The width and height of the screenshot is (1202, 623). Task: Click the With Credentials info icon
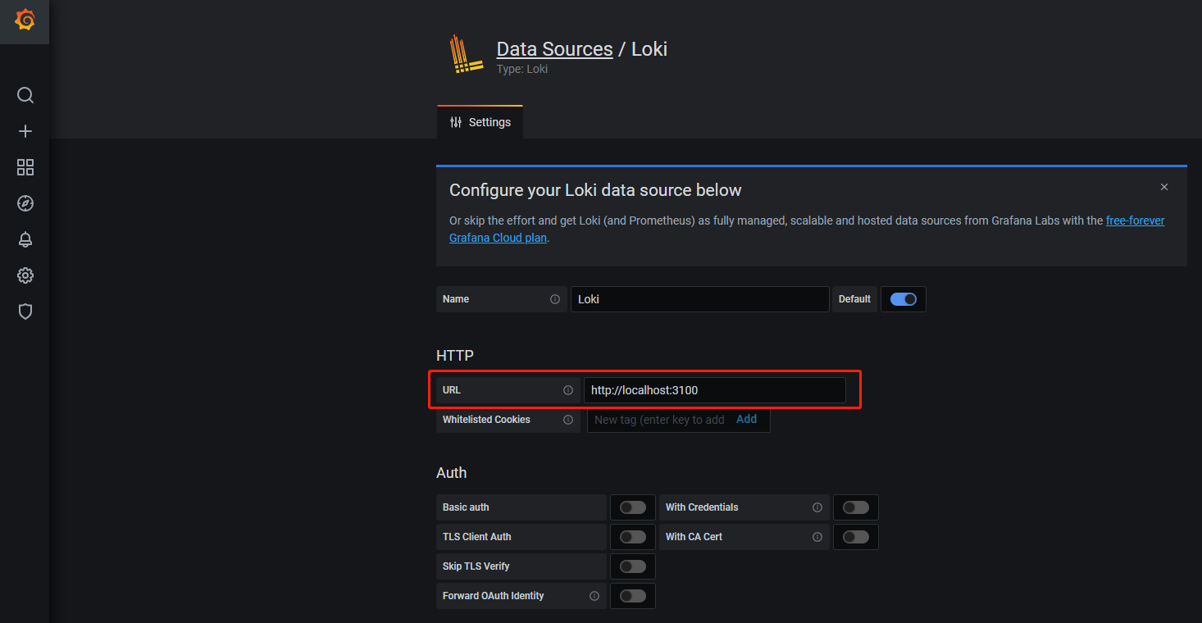click(817, 507)
